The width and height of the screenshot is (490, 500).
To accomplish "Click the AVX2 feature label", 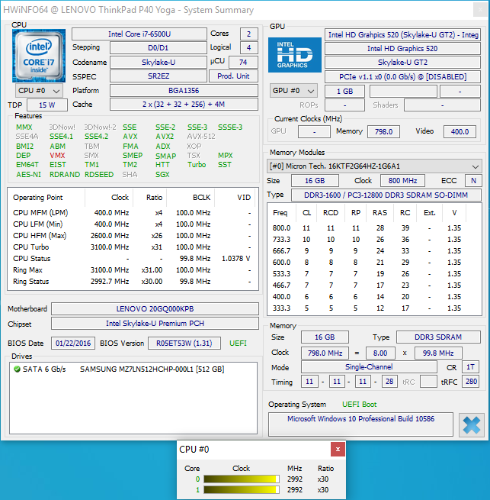I will (x=165, y=137).
